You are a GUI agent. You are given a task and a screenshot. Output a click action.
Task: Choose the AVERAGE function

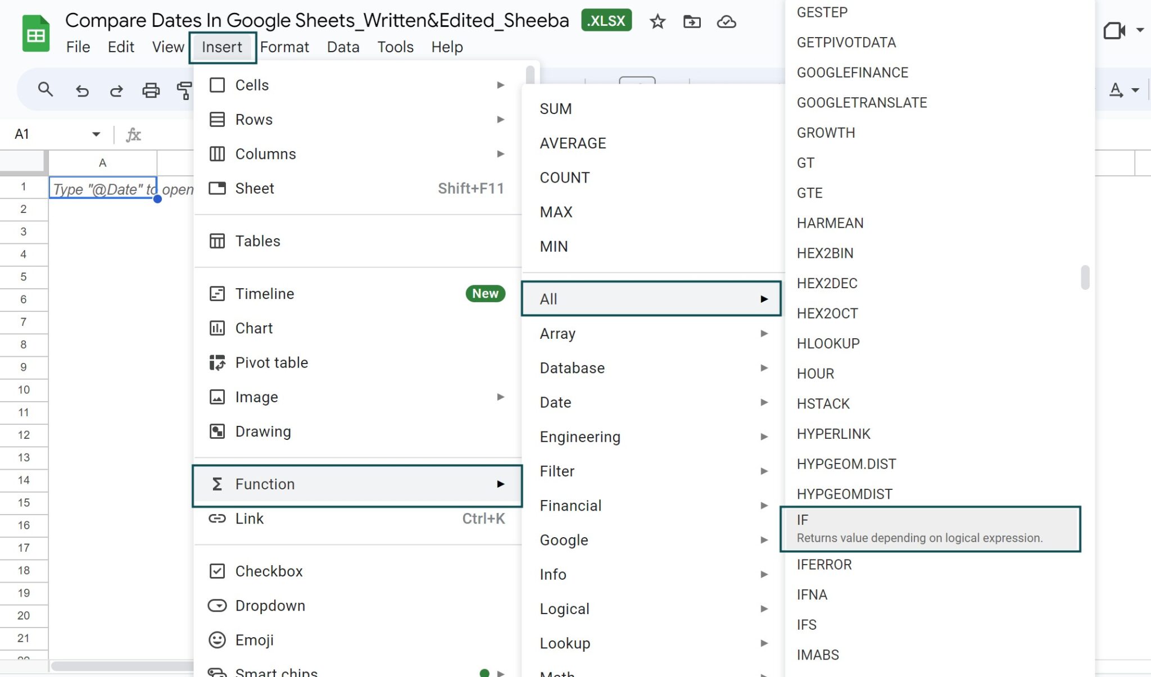[x=653, y=143]
